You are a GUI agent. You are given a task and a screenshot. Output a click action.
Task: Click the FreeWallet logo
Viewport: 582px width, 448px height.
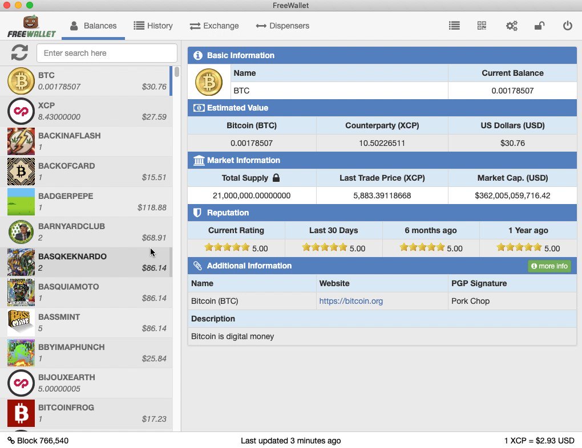pos(31,26)
